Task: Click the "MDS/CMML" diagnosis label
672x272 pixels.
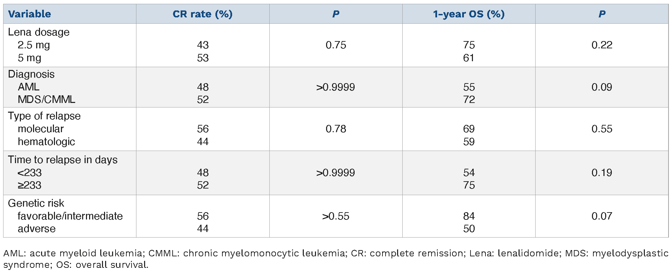Action: click(x=46, y=99)
